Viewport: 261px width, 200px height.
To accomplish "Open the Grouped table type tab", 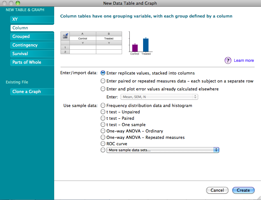I will point(32,37).
